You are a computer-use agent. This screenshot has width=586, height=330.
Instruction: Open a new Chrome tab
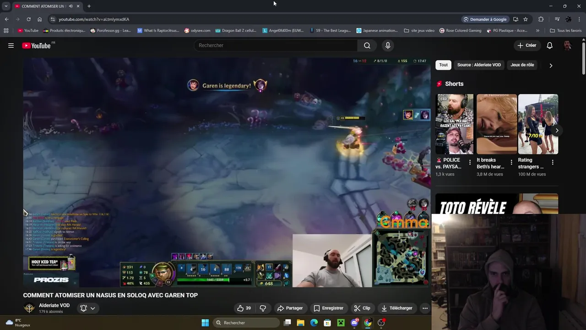89,6
